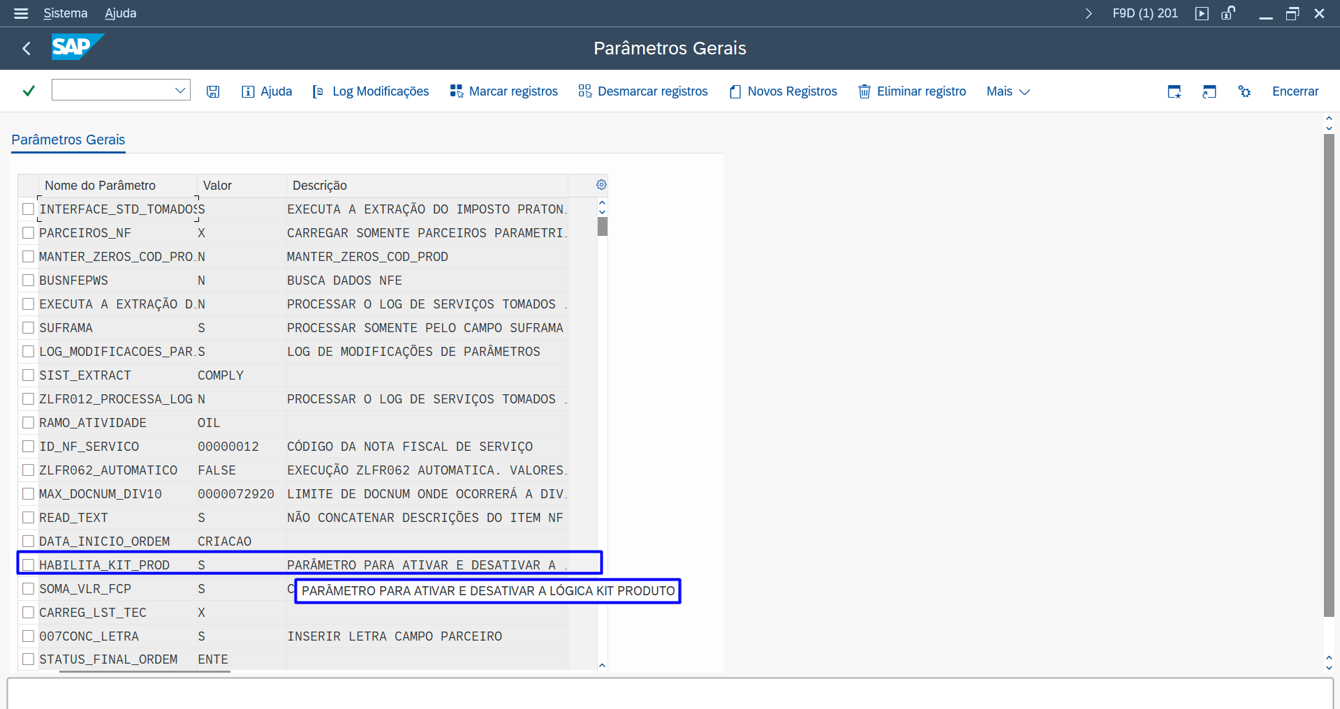Confirm with the green checkmark icon
1340x709 pixels.
click(x=29, y=91)
